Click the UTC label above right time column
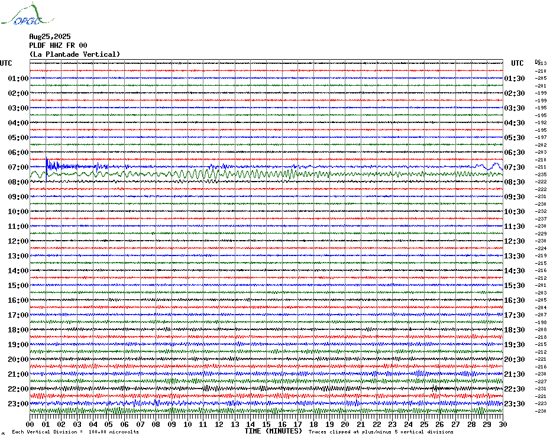Image resolution: width=550 pixels, height=440 pixels. pyautogui.click(x=517, y=63)
